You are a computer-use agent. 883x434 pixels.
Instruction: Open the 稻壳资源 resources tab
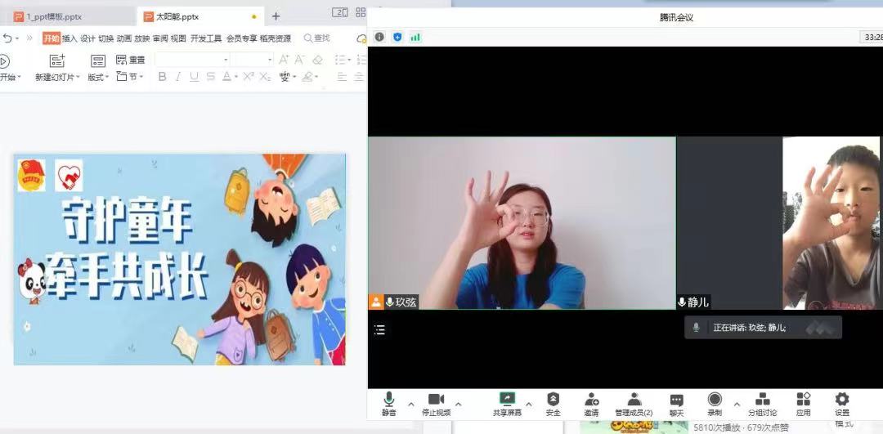(276, 38)
